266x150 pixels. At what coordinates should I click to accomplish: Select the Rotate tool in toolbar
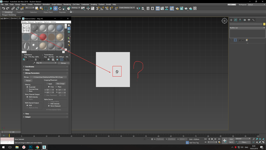(x=60, y=8)
